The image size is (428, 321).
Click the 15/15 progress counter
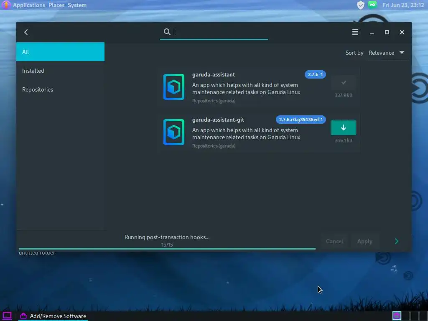[x=167, y=245]
